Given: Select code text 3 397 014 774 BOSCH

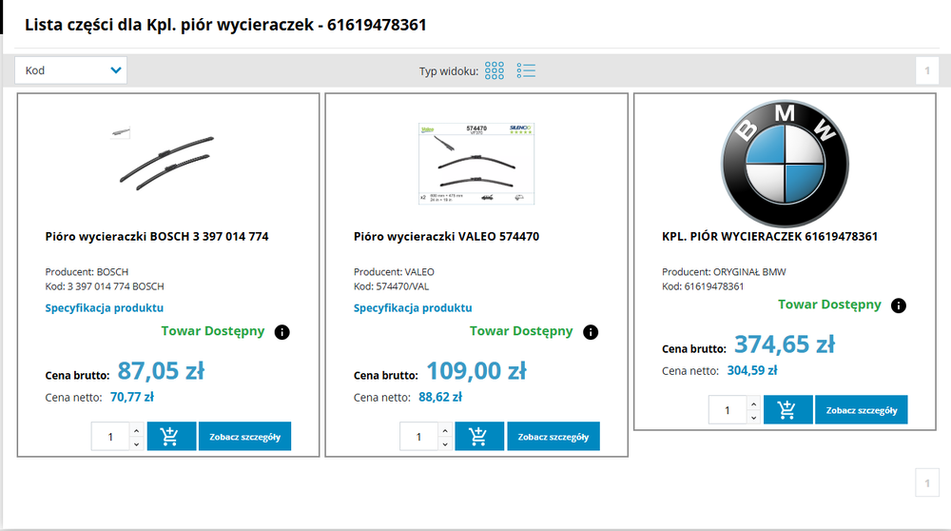Looking at the screenshot, I should tap(116, 286).
